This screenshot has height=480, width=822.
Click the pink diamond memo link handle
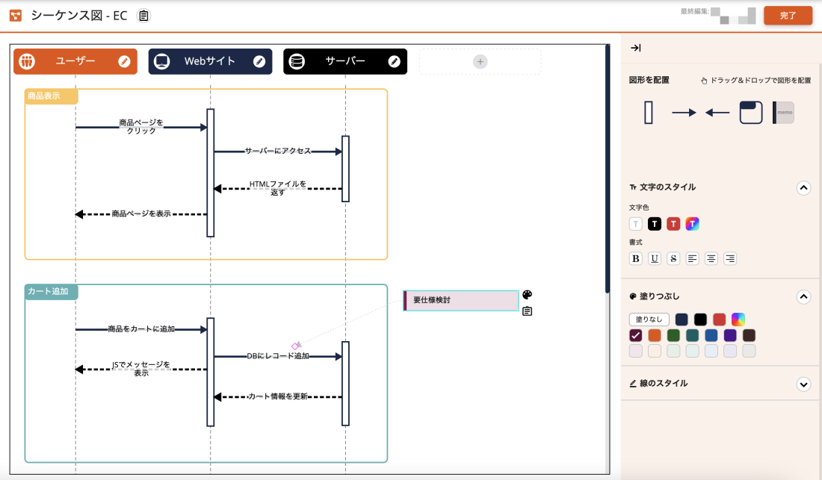point(295,346)
